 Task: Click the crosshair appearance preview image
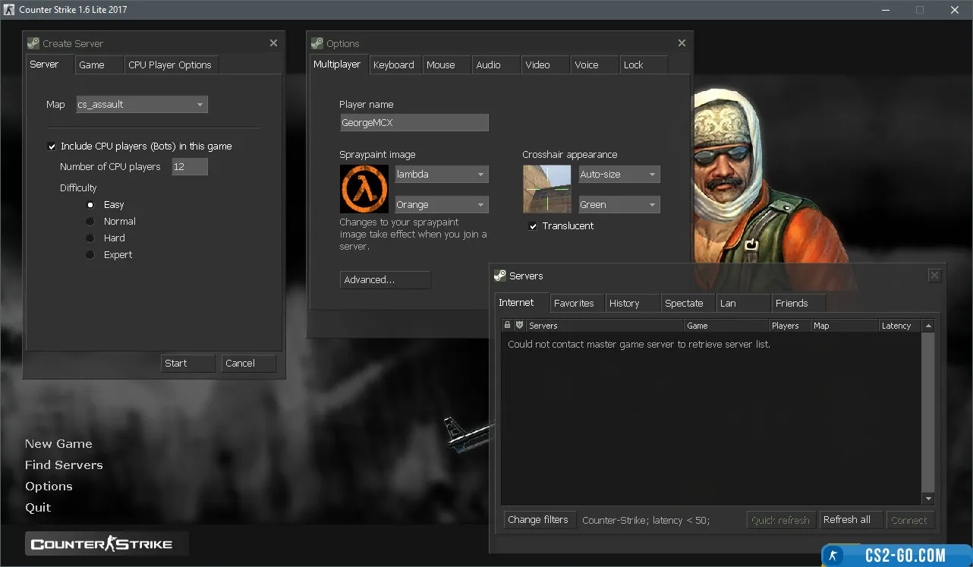click(546, 189)
